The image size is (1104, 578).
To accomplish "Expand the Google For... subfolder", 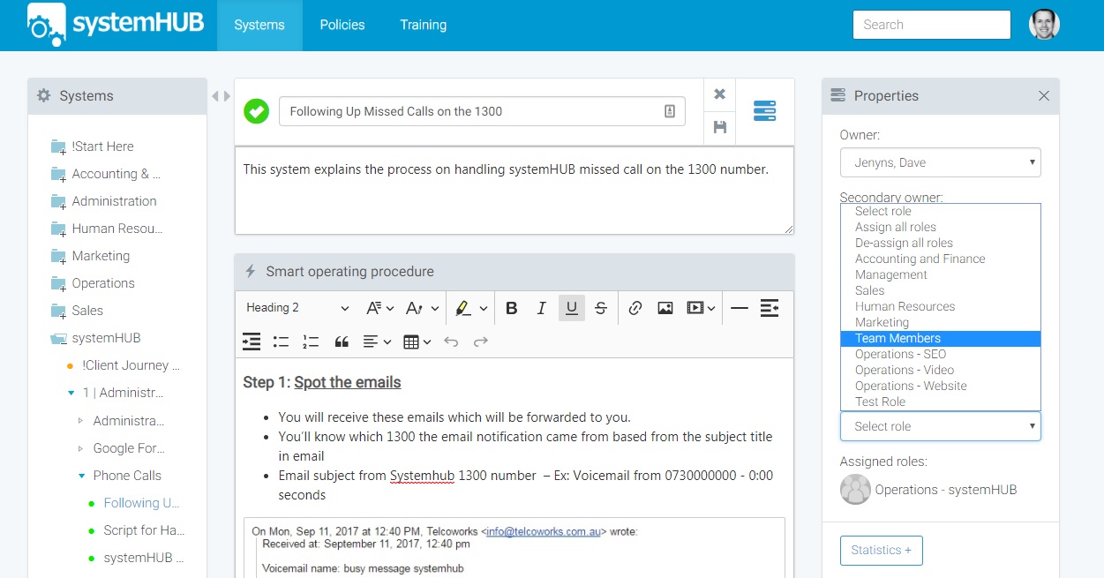I will (x=81, y=448).
